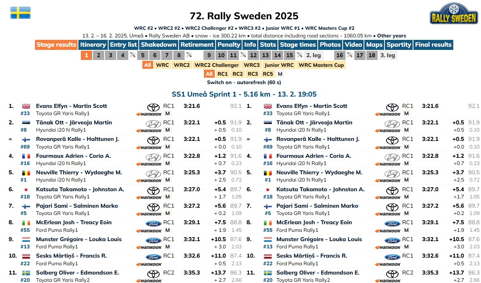
Task: Select the RC1 class filter
Action: [222, 74]
